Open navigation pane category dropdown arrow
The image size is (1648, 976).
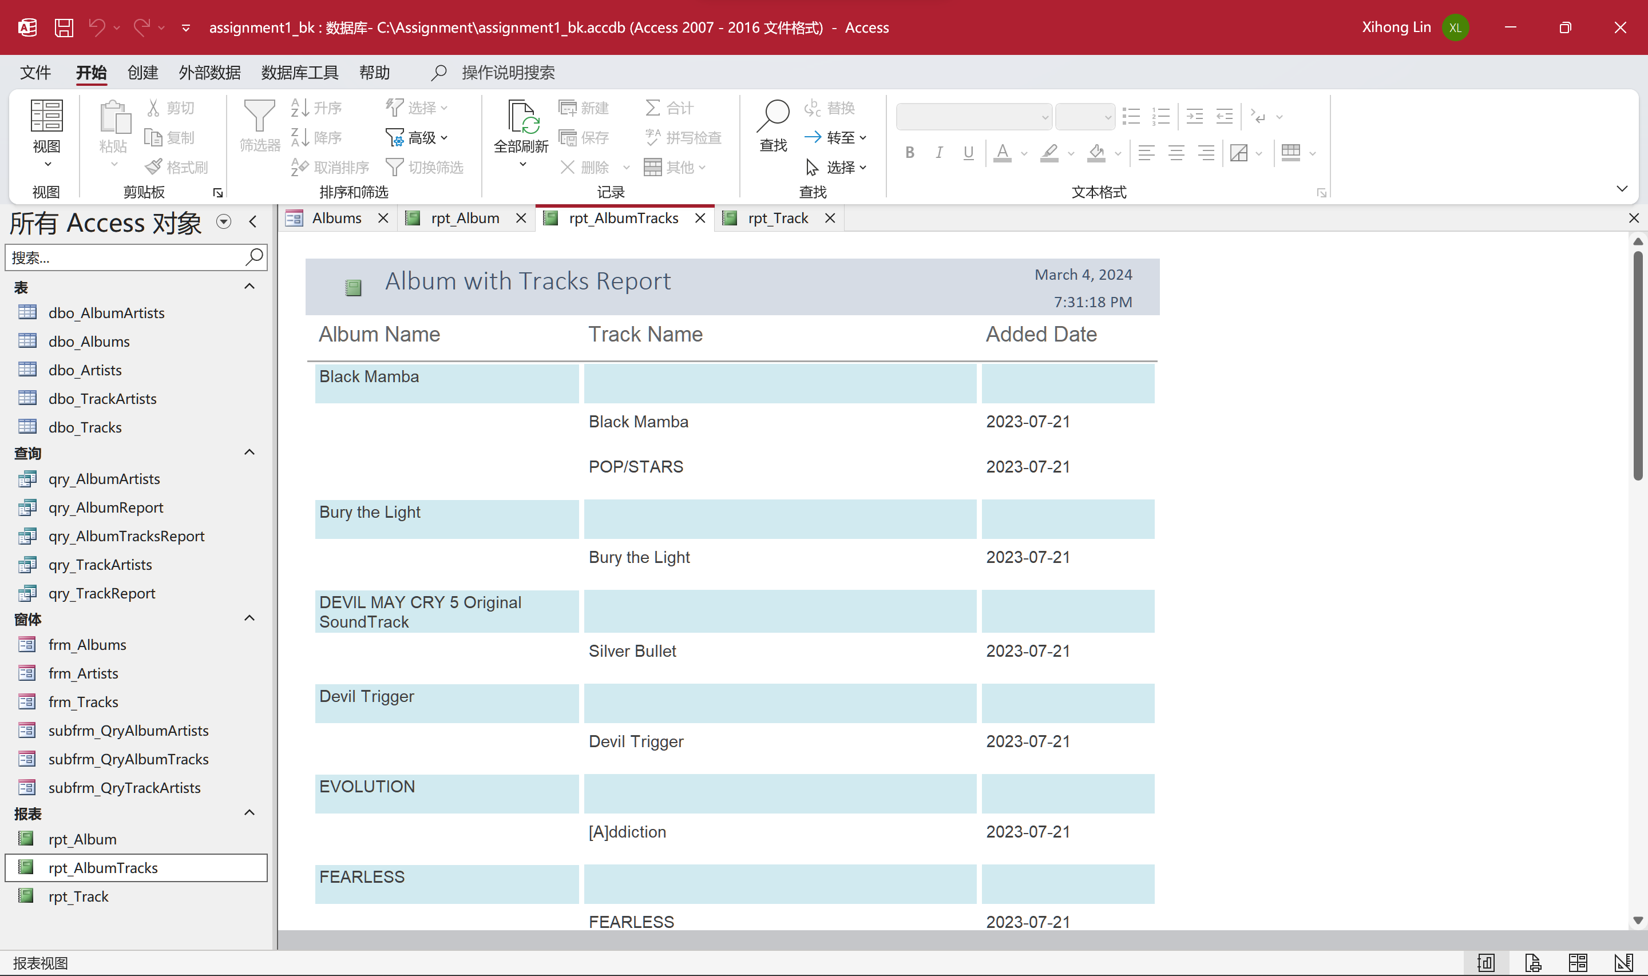224,221
